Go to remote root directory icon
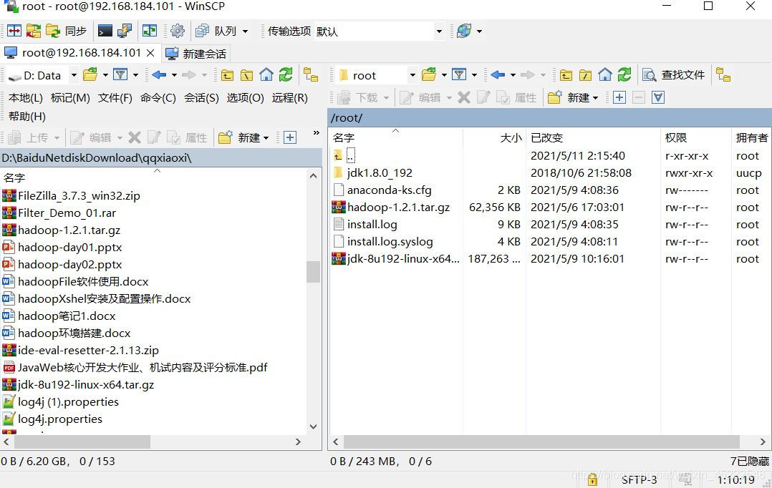Viewport: 772px width, 488px height. click(585, 74)
